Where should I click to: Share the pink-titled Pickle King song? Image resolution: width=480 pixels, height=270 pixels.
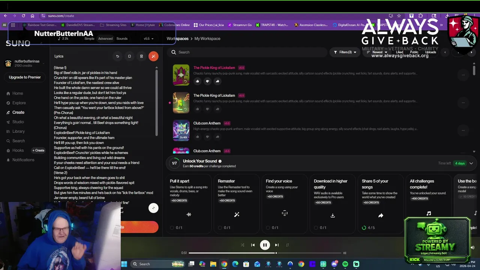pyautogui.click(x=217, y=81)
